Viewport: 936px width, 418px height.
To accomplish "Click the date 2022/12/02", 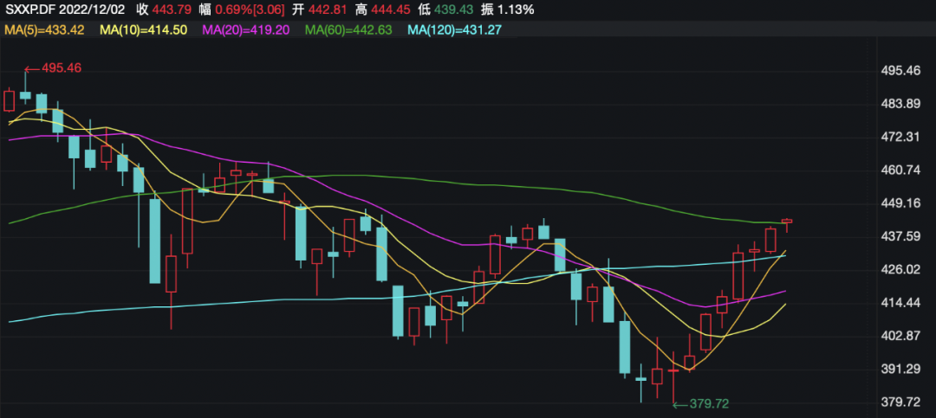I will click(92, 9).
